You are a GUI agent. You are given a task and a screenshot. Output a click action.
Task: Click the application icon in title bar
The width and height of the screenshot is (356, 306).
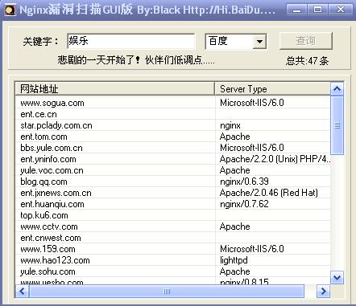pos(10,10)
